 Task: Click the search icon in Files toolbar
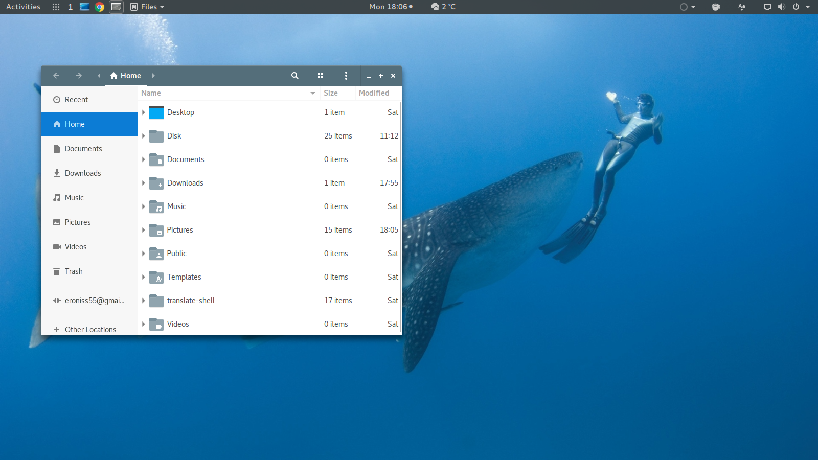[x=294, y=76]
